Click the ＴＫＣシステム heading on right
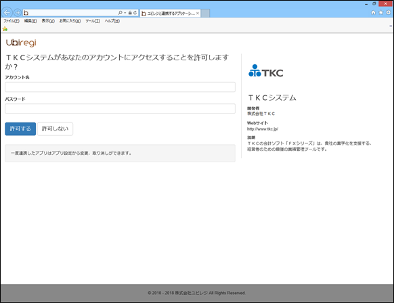 tap(272, 97)
